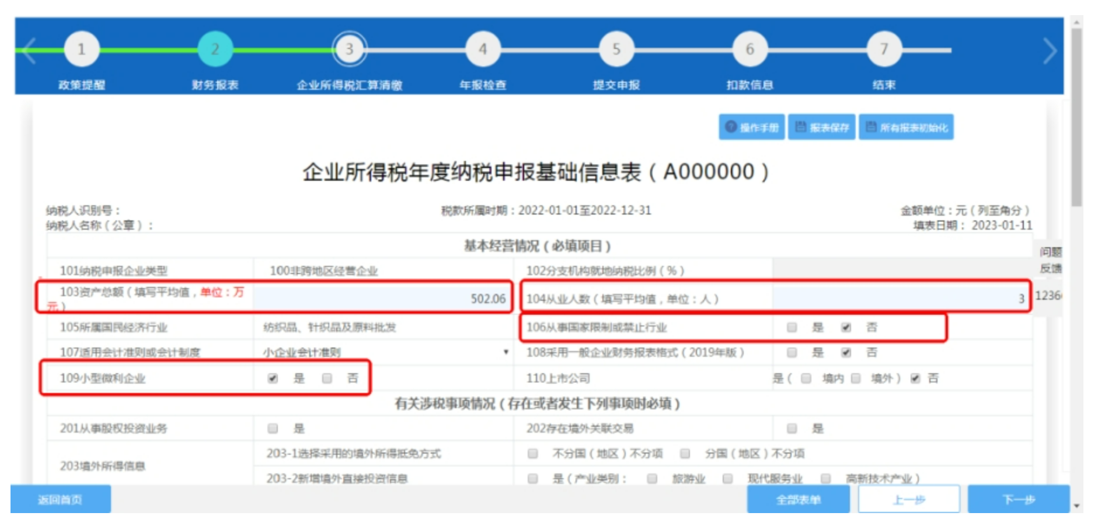1098x523 pixels.
Task: Click step 1 circle 政策提醒
Action: [x=81, y=50]
